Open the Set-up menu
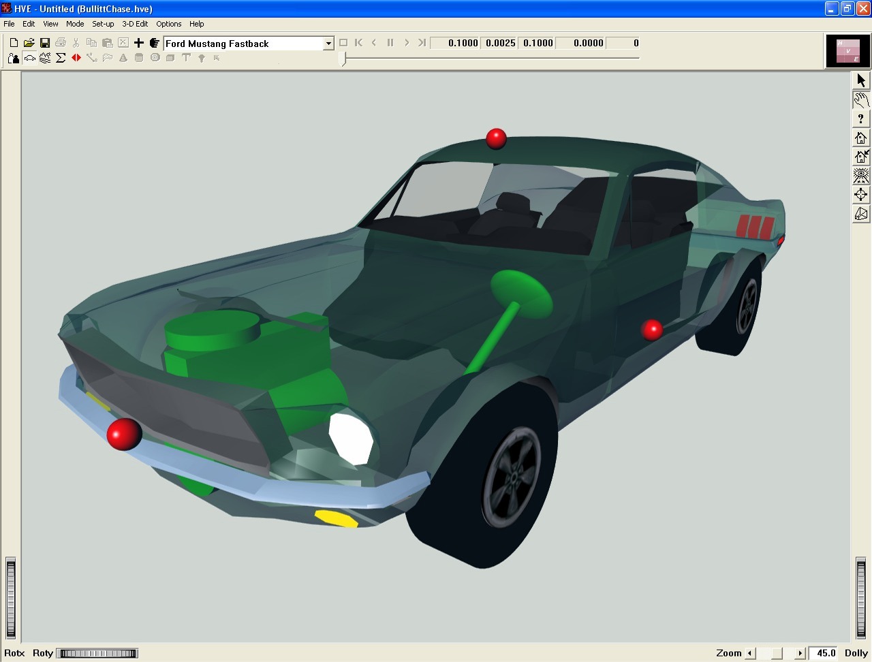This screenshot has width=872, height=662. (103, 24)
